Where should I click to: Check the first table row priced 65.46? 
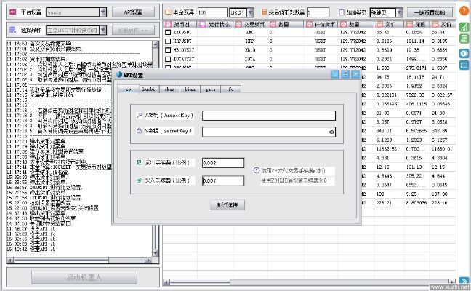click(x=168, y=32)
